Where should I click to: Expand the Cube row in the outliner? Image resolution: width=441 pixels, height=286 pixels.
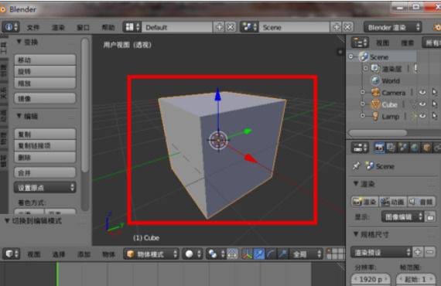point(363,104)
